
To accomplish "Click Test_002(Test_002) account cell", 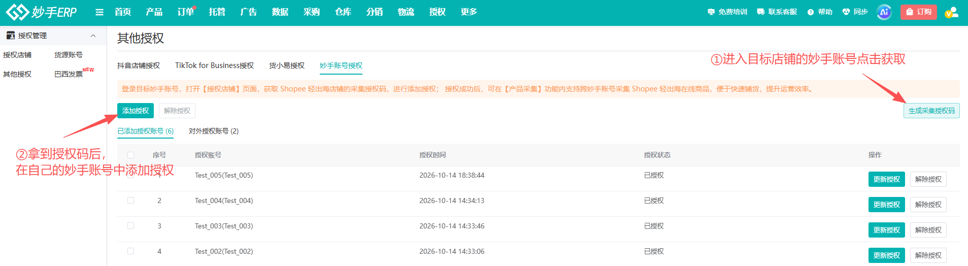I will [x=224, y=251].
